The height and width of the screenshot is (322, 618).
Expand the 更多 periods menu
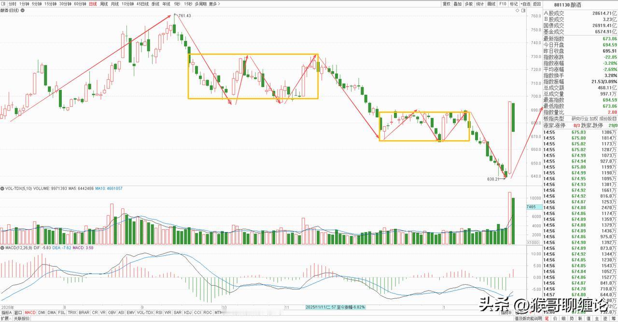pos(214,4)
